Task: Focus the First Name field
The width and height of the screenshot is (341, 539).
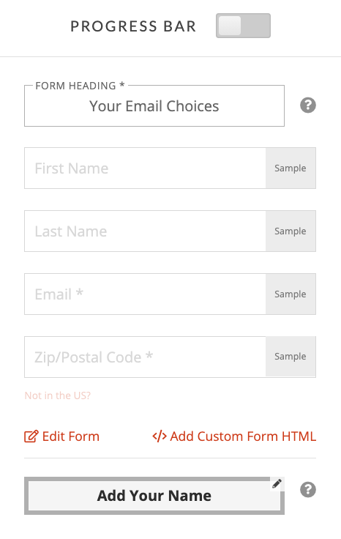Action: pyautogui.click(x=145, y=168)
